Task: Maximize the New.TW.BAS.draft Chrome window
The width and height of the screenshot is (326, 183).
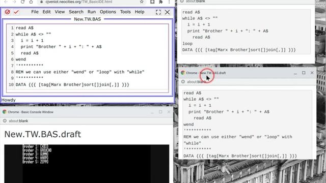Action: tap(304, 73)
